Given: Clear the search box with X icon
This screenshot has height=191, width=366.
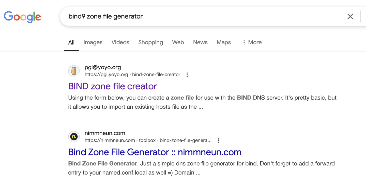Looking at the screenshot, I should [x=350, y=16].
